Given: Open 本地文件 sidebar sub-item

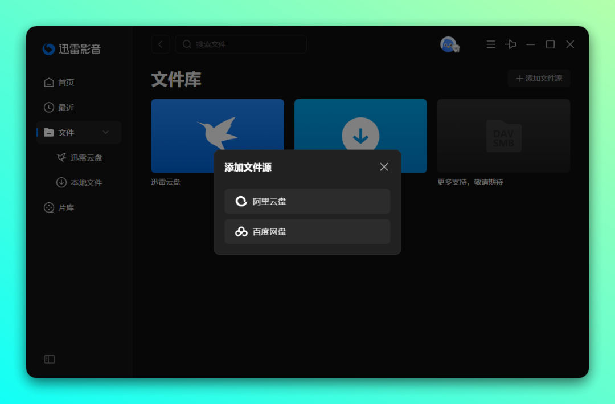Looking at the screenshot, I should pyautogui.click(x=80, y=182).
